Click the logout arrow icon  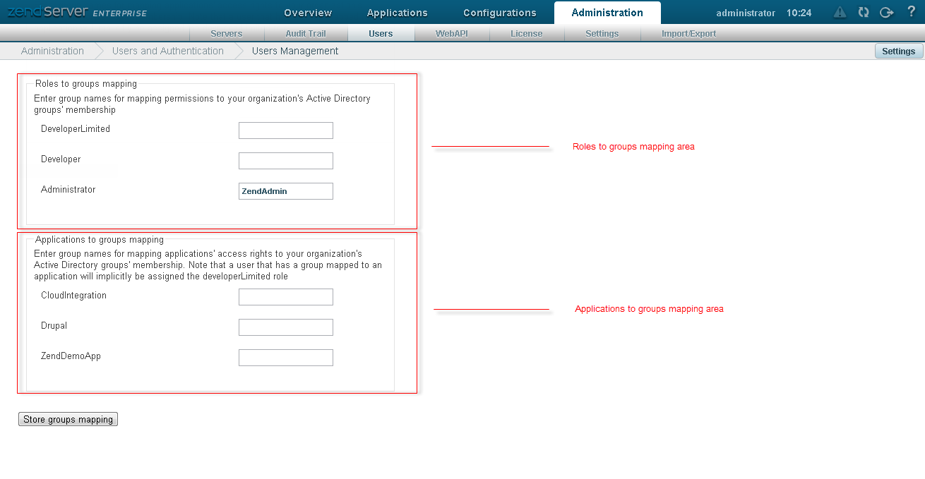click(x=886, y=12)
